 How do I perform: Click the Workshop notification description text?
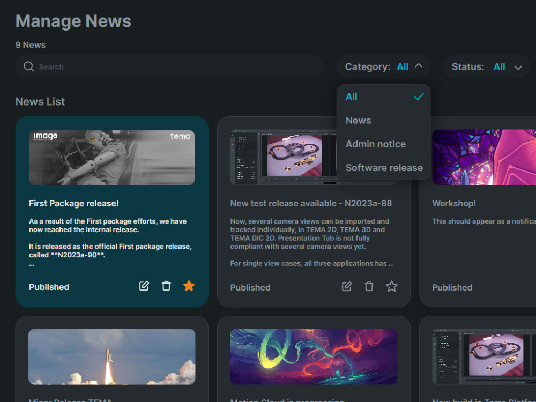[484, 221]
